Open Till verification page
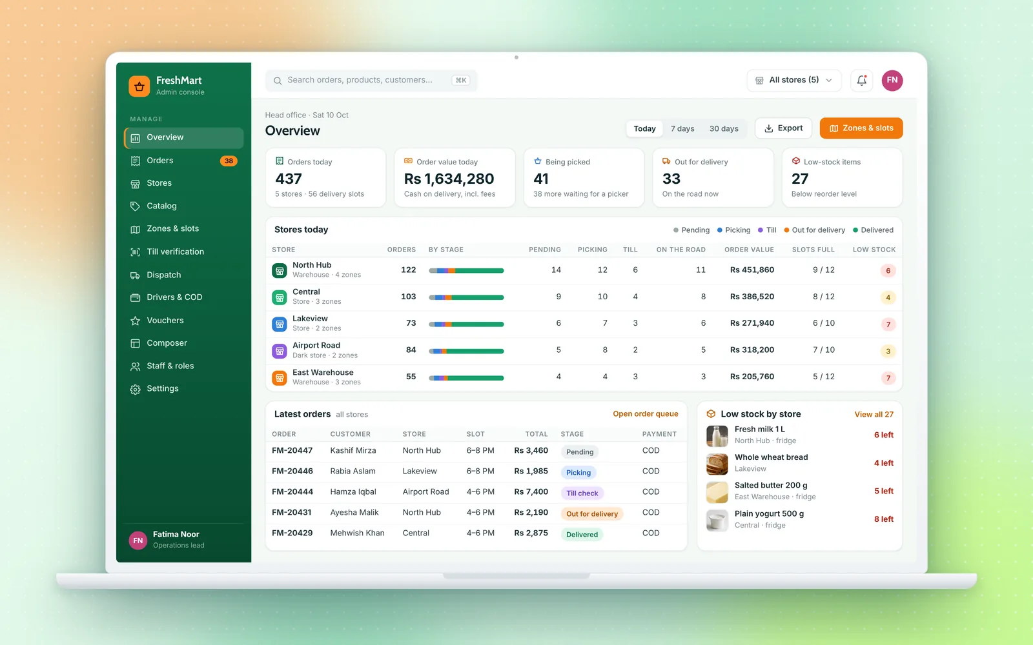Image resolution: width=1033 pixels, height=645 pixels. tap(184, 252)
